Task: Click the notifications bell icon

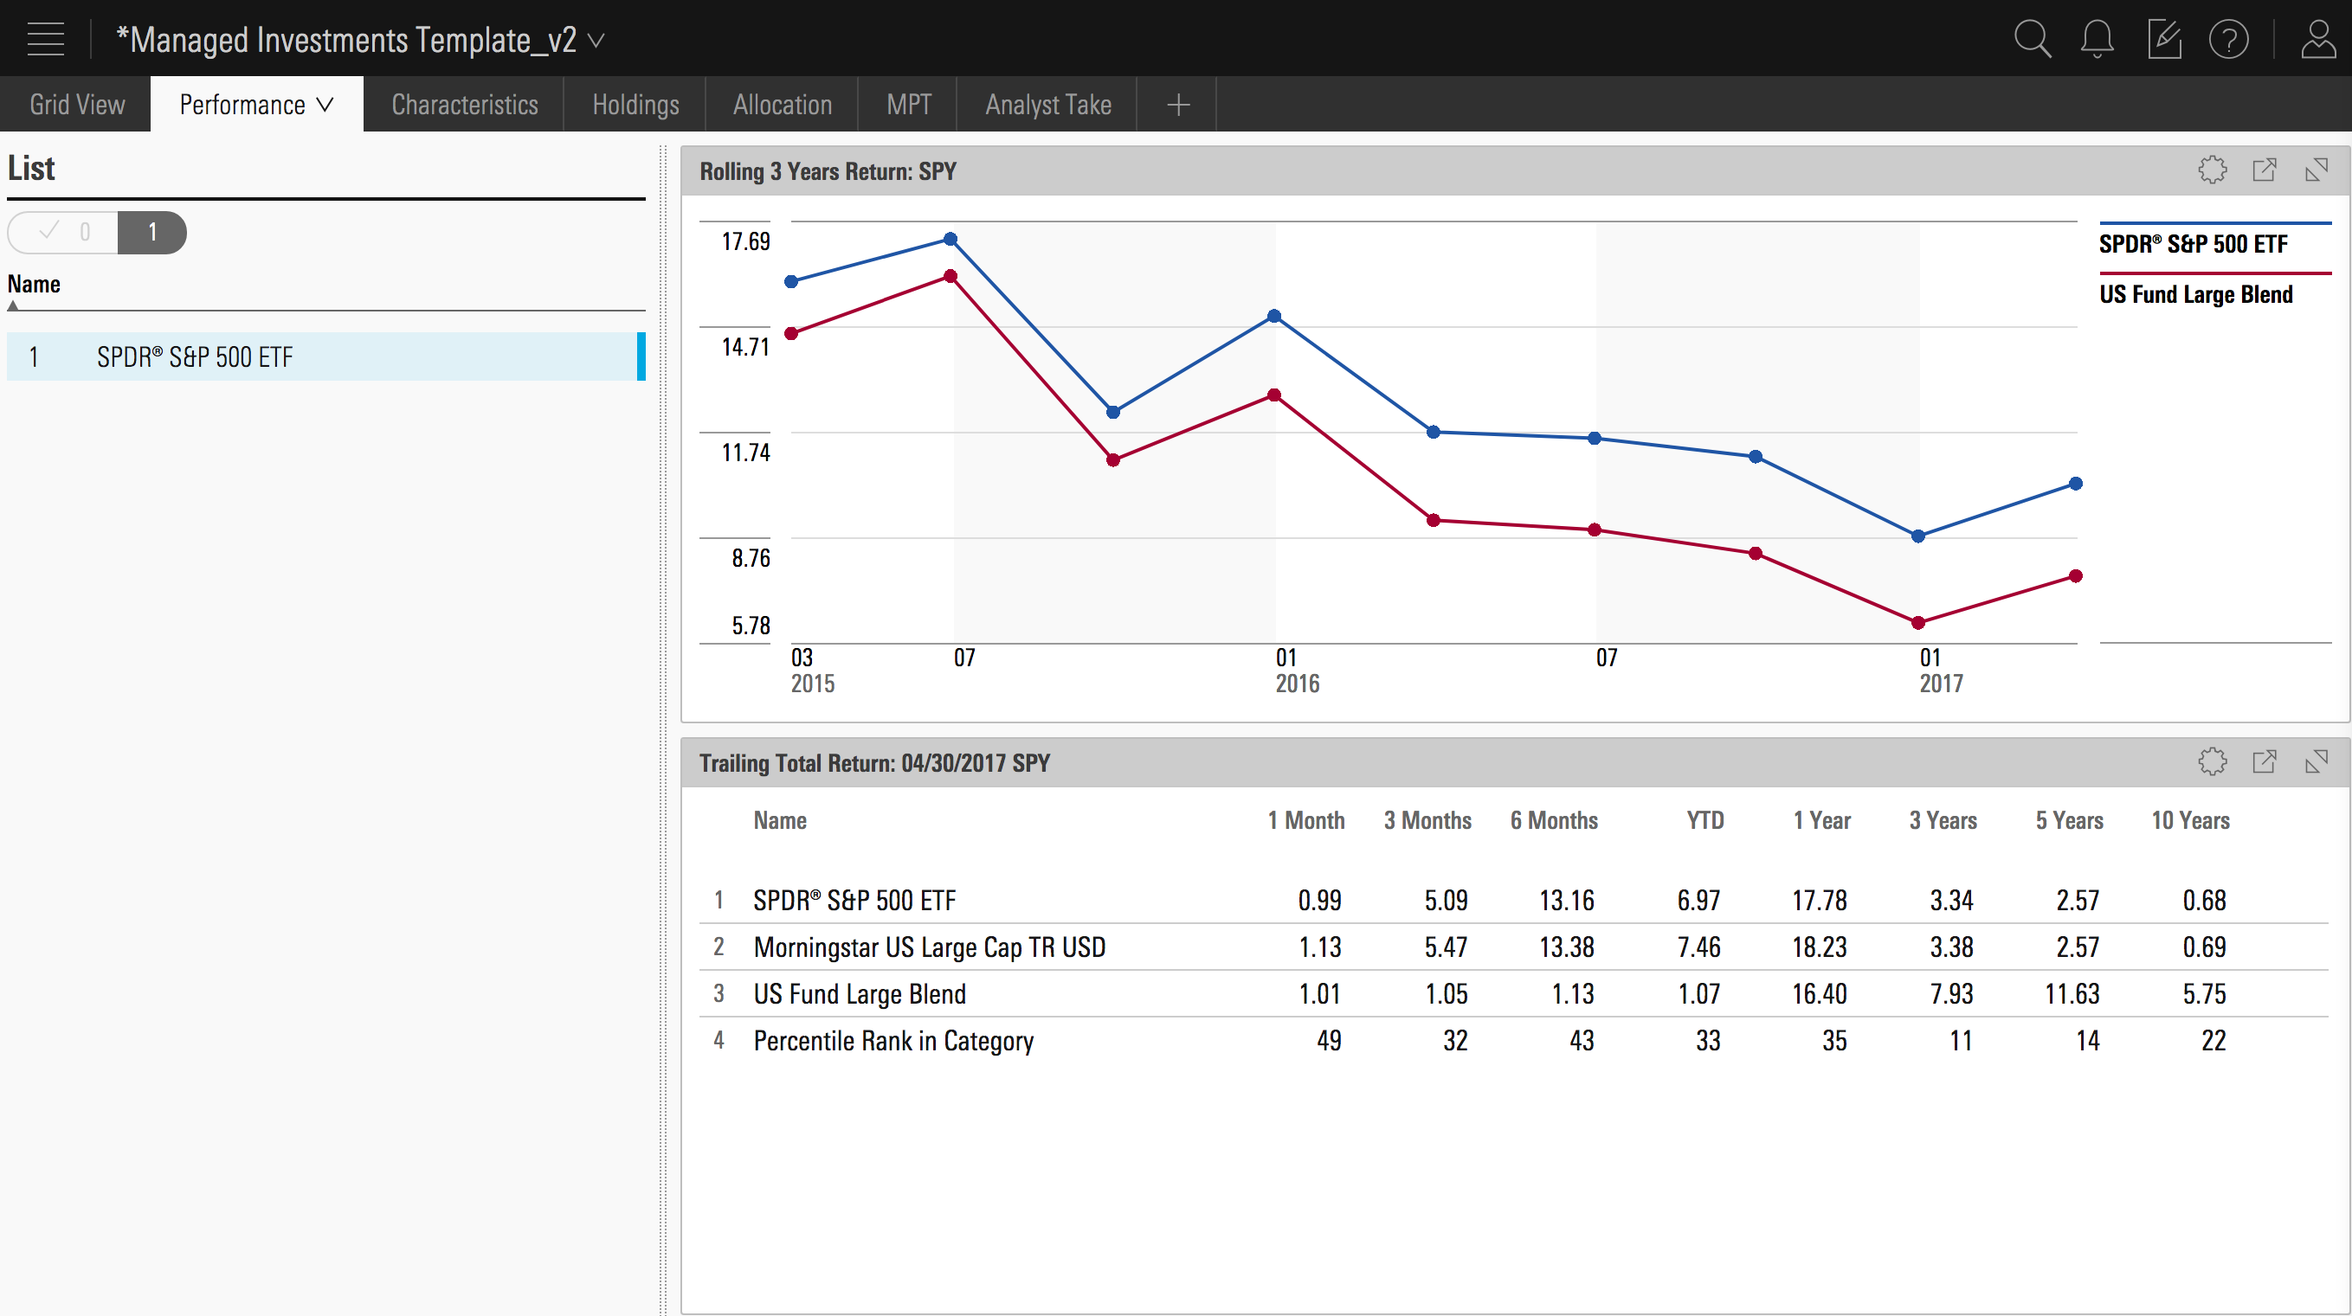Action: tap(2097, 38)
